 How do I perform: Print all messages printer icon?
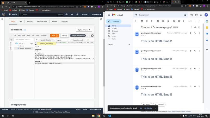pyautogui.click(x=195, y=27)
